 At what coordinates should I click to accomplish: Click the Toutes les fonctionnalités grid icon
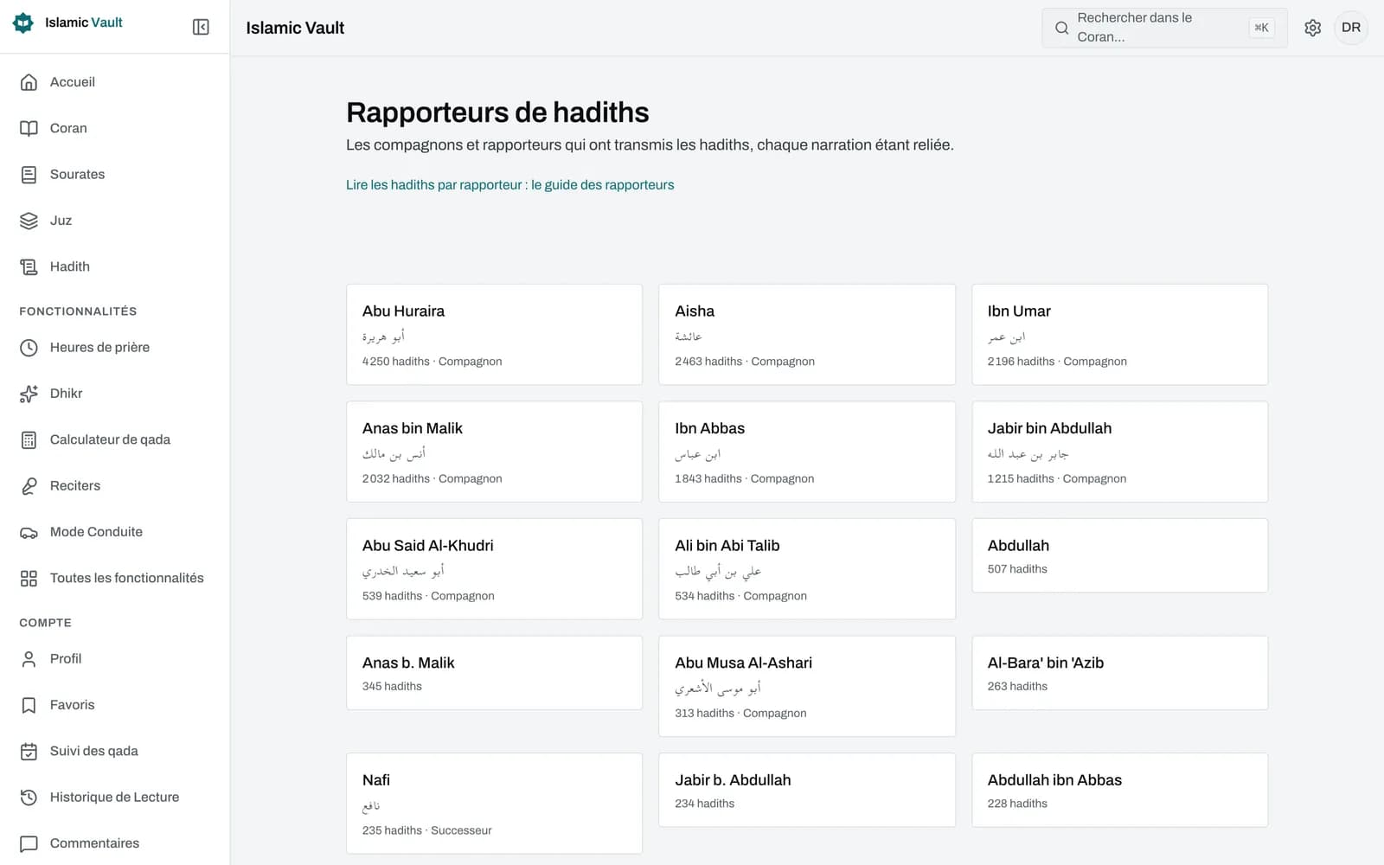click(29, 578)
